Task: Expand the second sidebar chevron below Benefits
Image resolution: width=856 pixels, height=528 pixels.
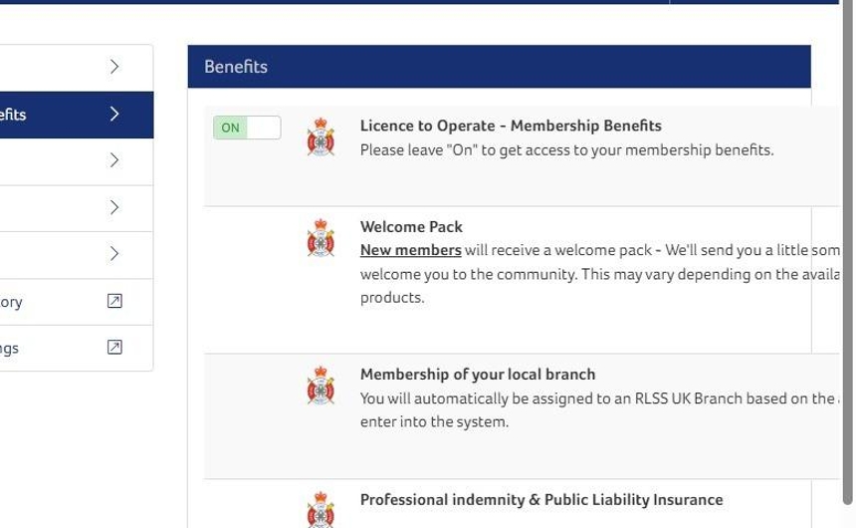Action: tap(114, 207)
